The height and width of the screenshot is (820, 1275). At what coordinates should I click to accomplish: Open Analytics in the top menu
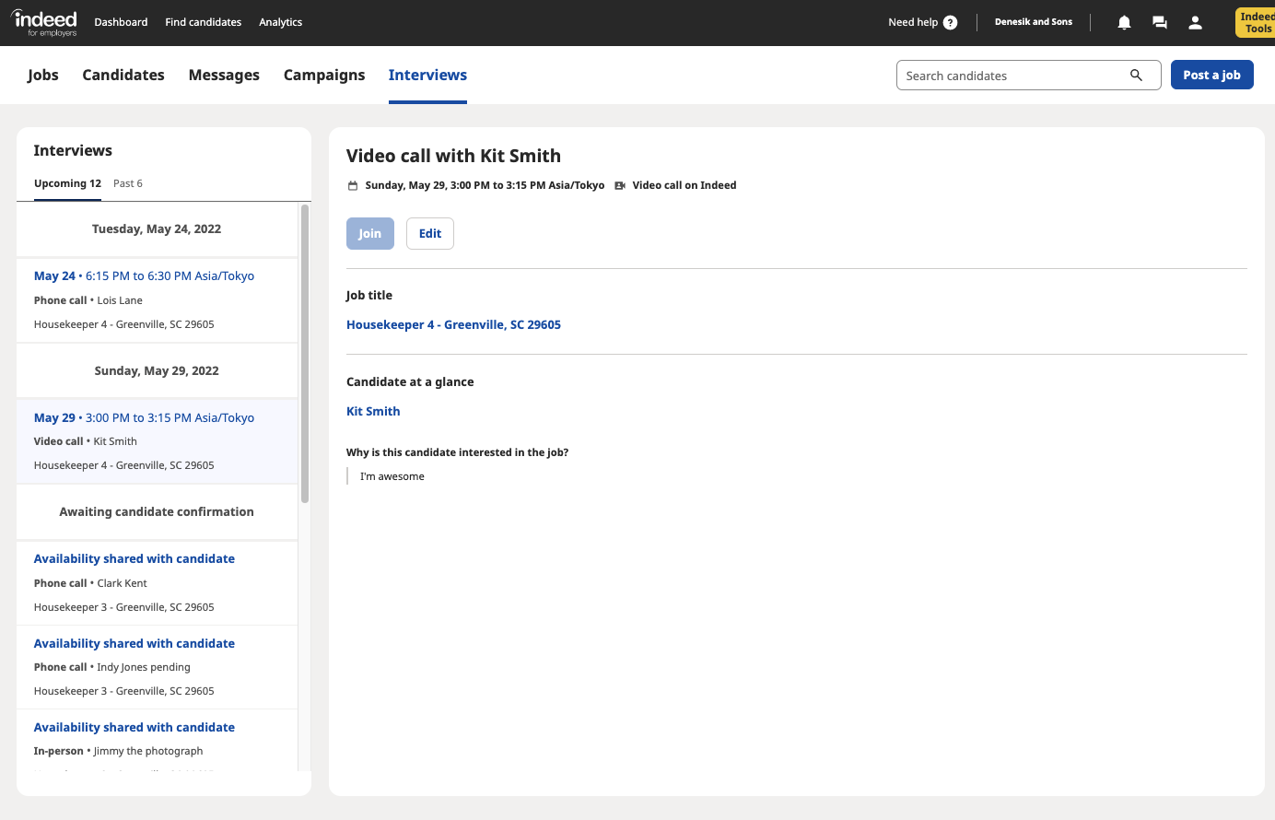pyautogui.click(x=280, y=22)
